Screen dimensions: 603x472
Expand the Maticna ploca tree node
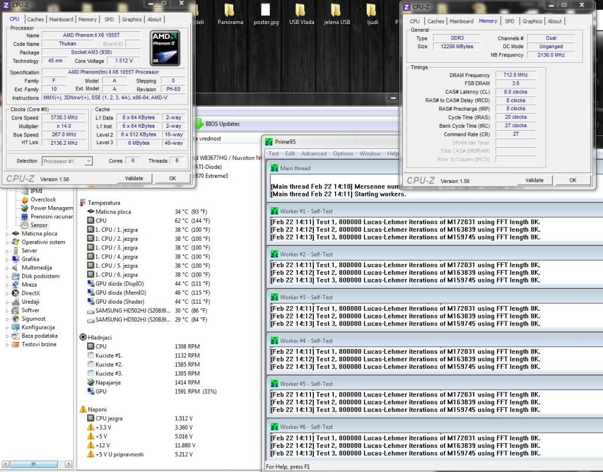[x=7, y=234]
